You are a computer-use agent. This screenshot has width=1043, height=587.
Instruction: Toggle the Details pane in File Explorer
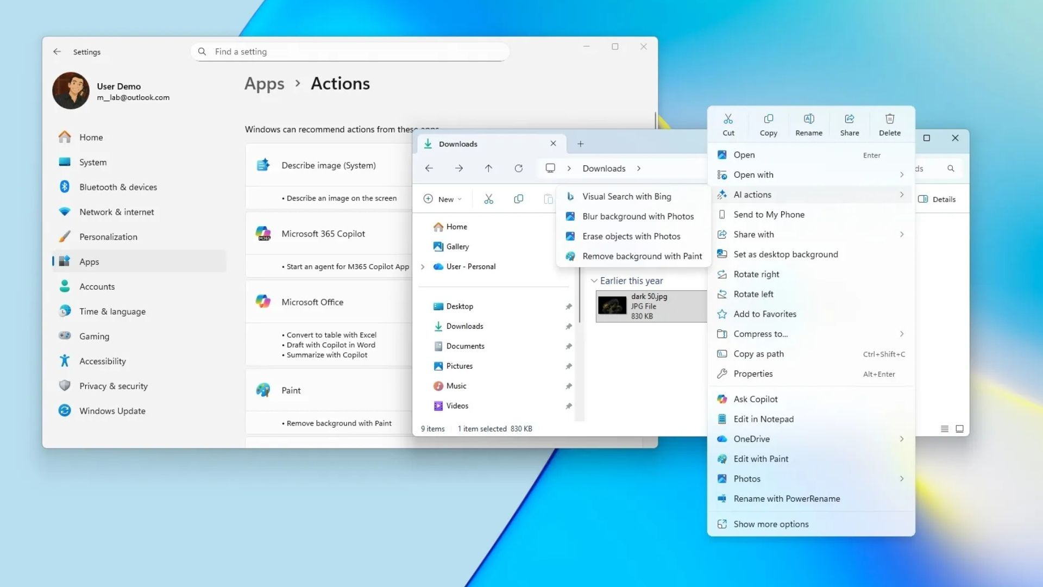click(x=937, y=199)
